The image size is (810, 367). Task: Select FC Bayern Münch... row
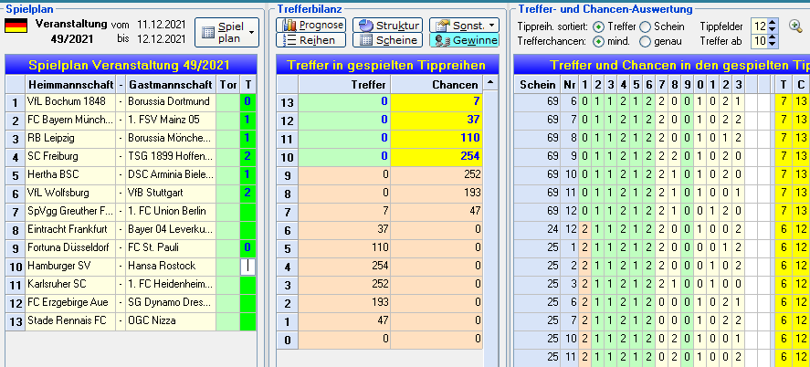(131, 121)
